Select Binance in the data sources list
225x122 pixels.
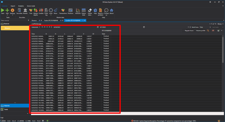pos(8,28)
